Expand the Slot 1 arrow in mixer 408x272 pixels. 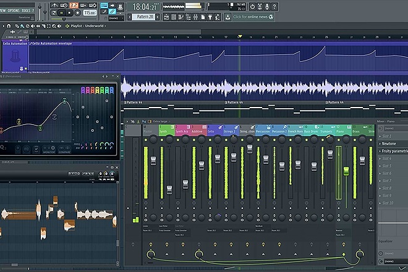click(380, 136)
